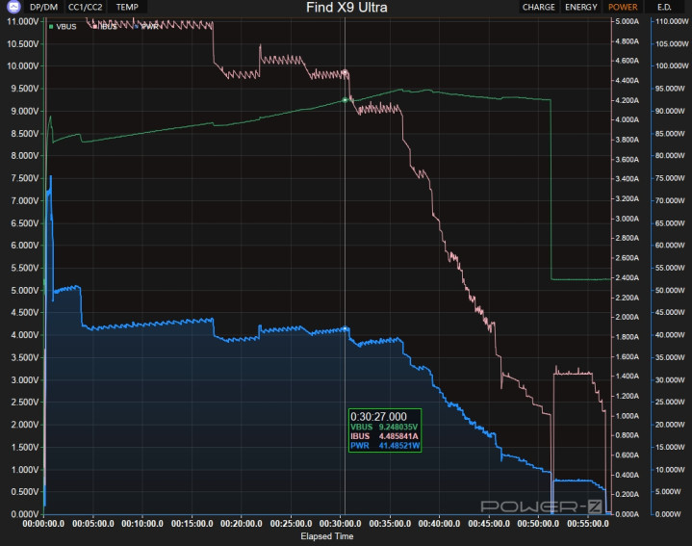Click the PWR cursor marker on blue line
This screenshot has width=692, height=546.
346,328
